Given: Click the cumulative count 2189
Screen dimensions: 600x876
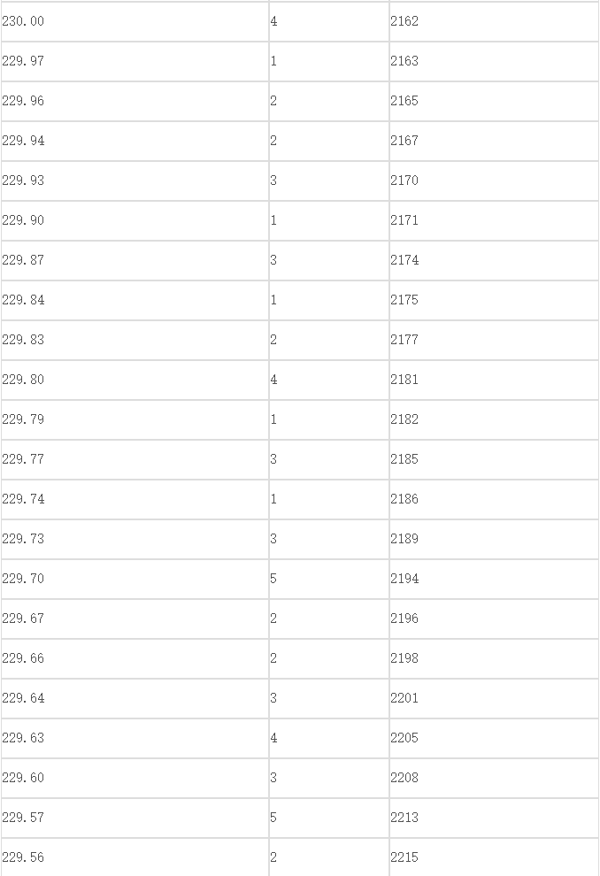Looking at the screenshot, I should click(x=494, y=539).
